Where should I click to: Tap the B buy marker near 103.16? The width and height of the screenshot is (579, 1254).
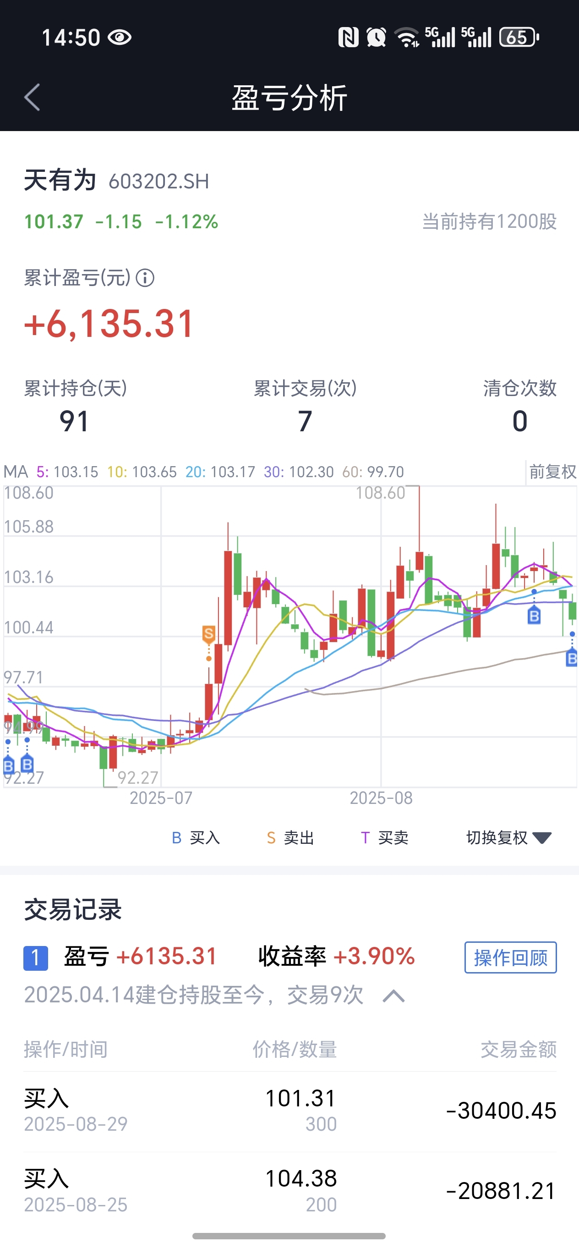click(534, 616)
